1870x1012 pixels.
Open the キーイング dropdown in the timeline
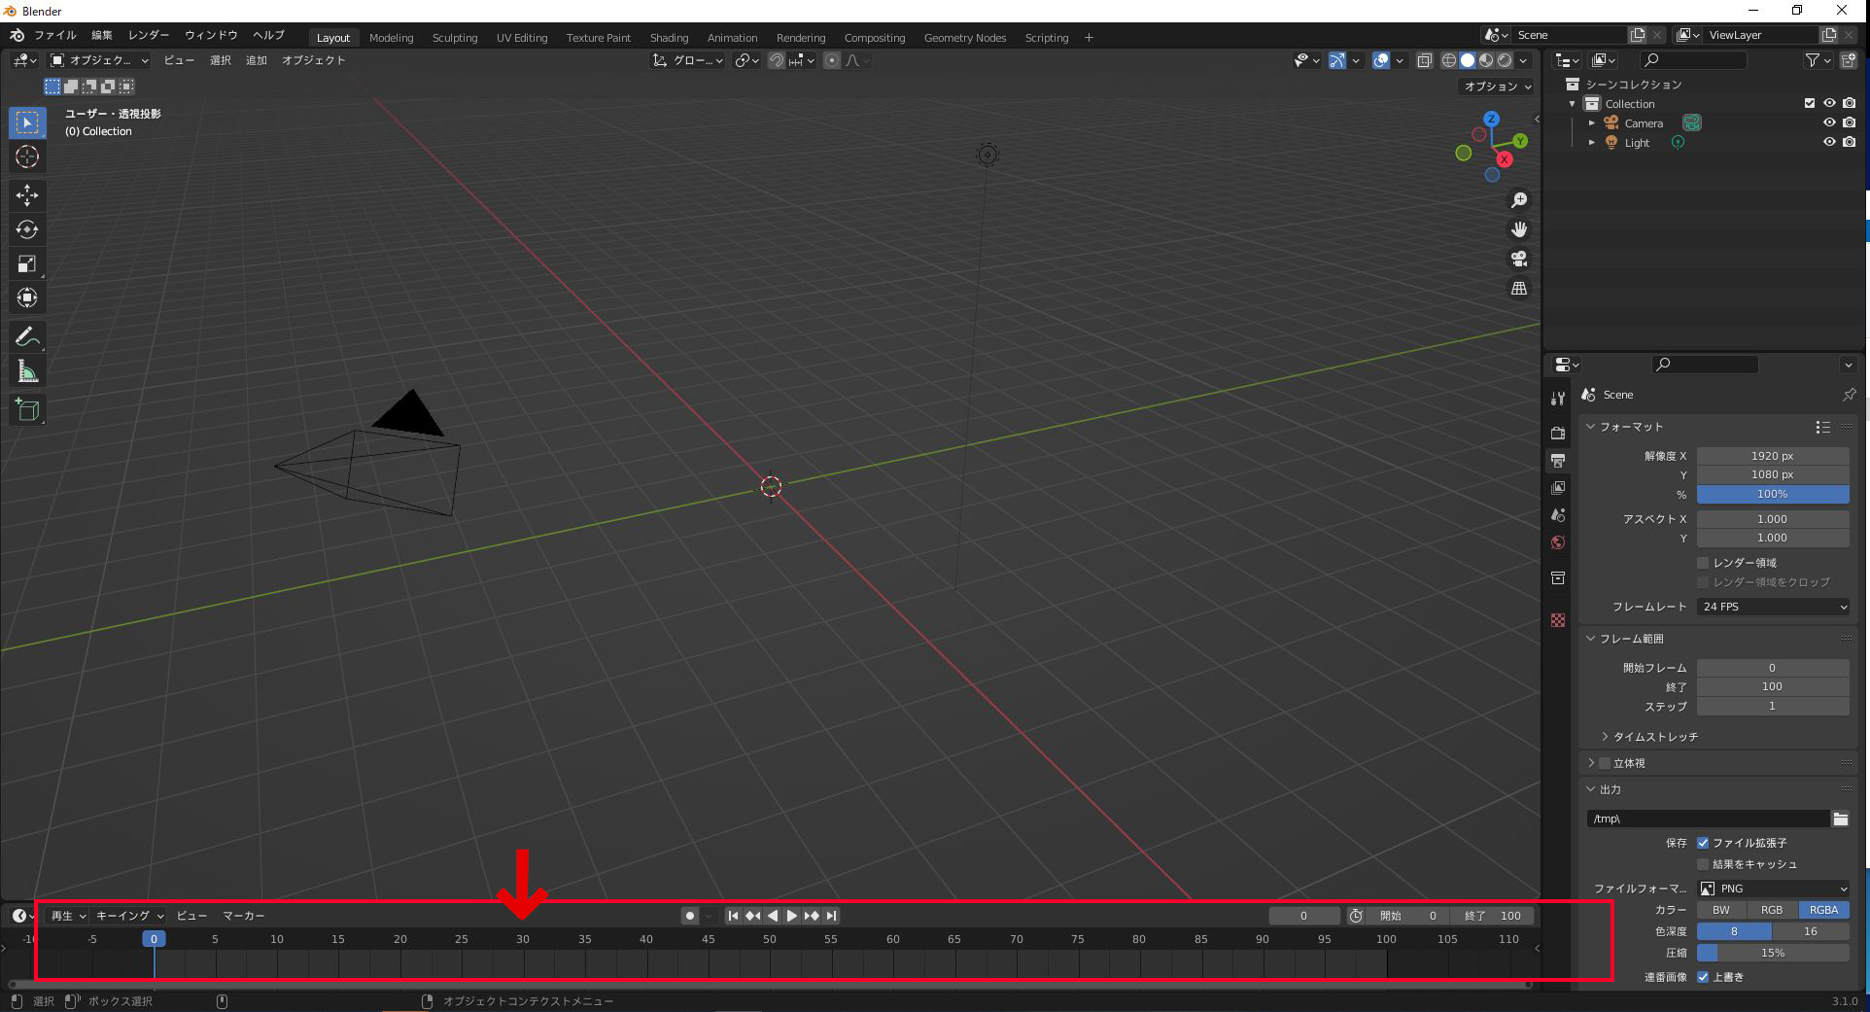point(129,916)
